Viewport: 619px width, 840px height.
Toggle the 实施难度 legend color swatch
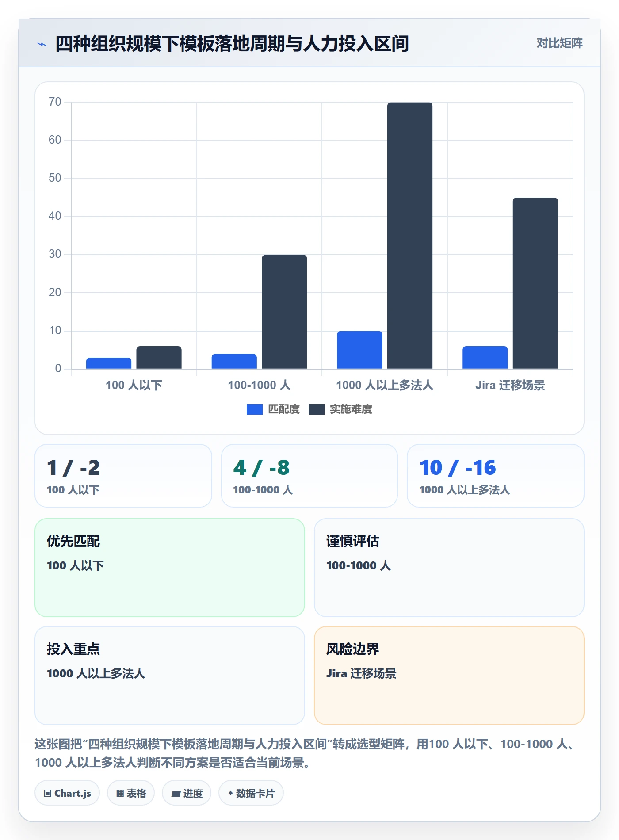click(x=316, y=409)
